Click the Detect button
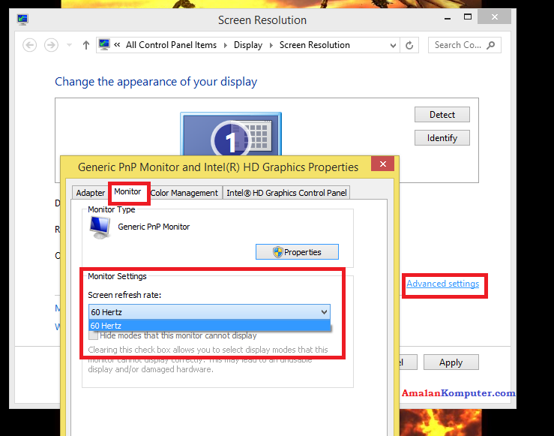This screenshot has width=554, height=436. [442, 115]
